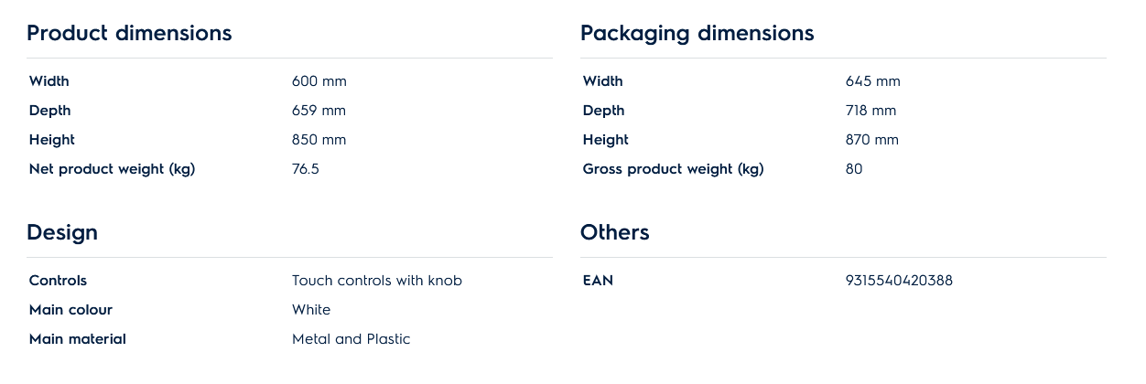Select the Gross product weight (kg) label
This screenshot has width=1146, height=384.
(x=673, y=169)
